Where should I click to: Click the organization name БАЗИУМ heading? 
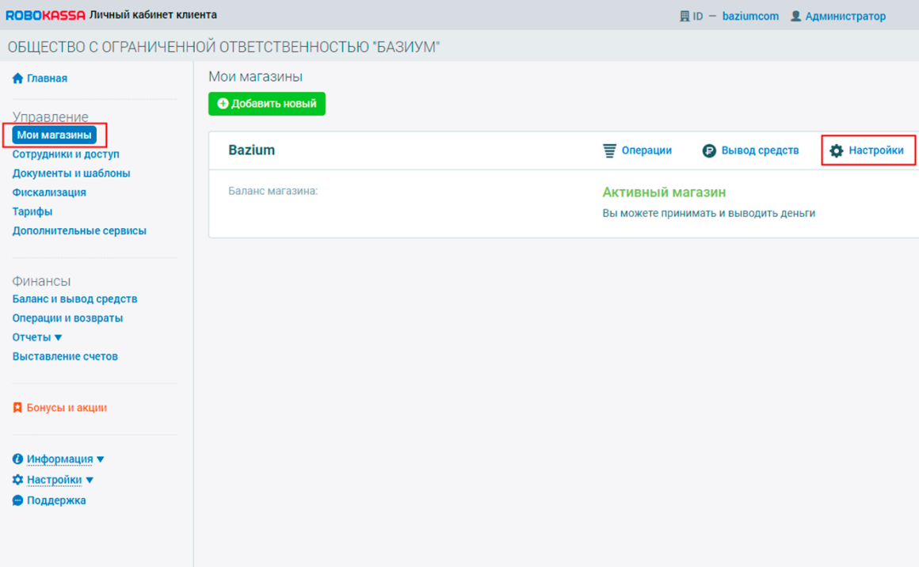coord(223,47)
